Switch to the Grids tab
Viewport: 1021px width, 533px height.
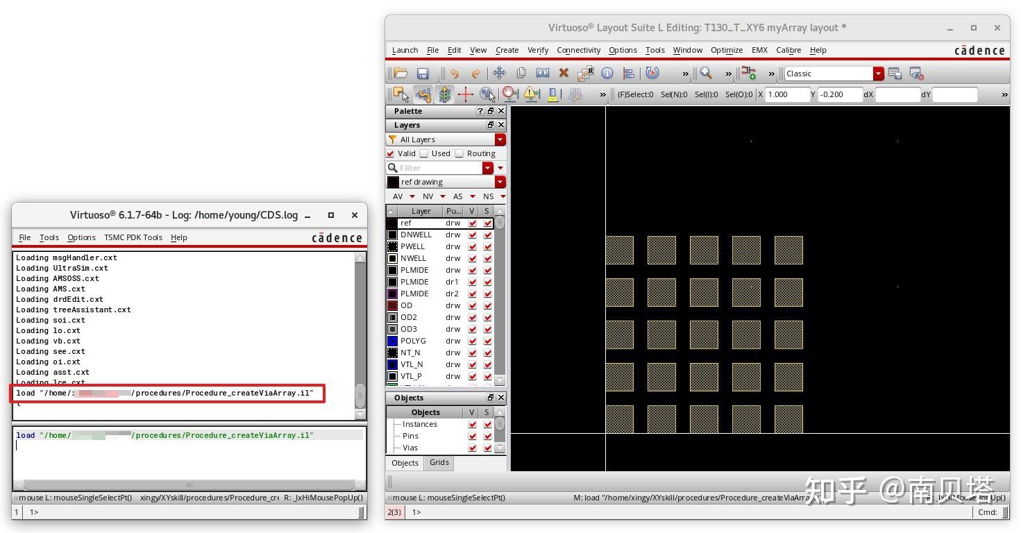(439, 463)
